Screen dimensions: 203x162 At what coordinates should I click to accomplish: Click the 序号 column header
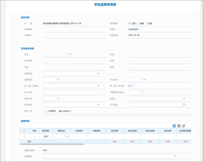35,131
